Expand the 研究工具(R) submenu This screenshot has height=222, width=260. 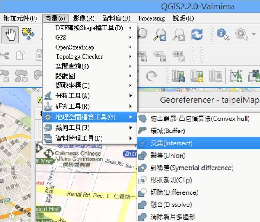coord(90,106)
